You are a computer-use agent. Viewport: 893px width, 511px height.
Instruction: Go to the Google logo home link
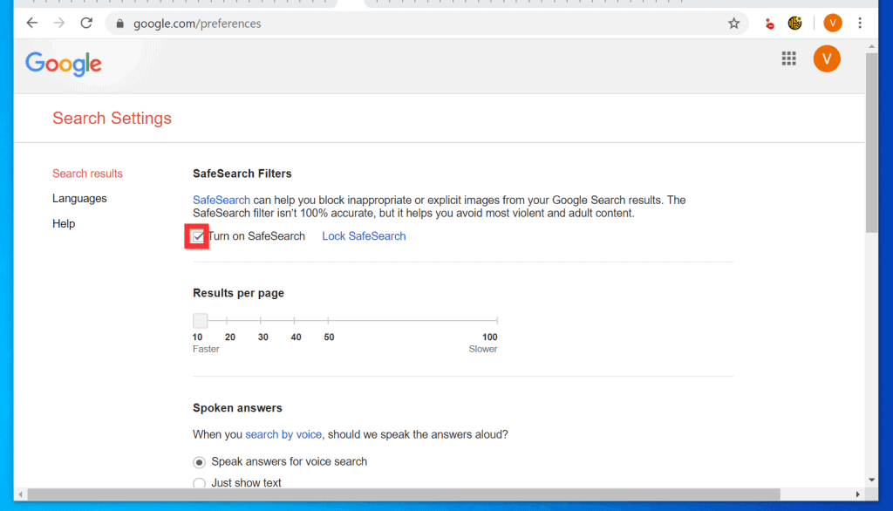coord(63,64)
